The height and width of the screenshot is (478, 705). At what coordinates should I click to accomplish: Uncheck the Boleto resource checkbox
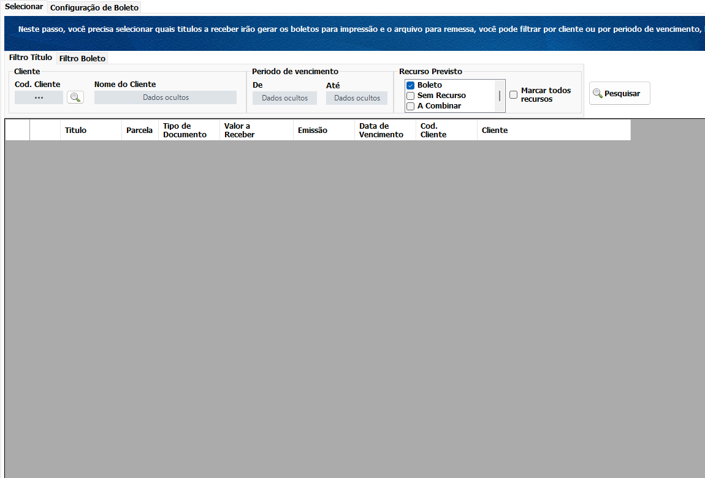click(x=411, y=85)
